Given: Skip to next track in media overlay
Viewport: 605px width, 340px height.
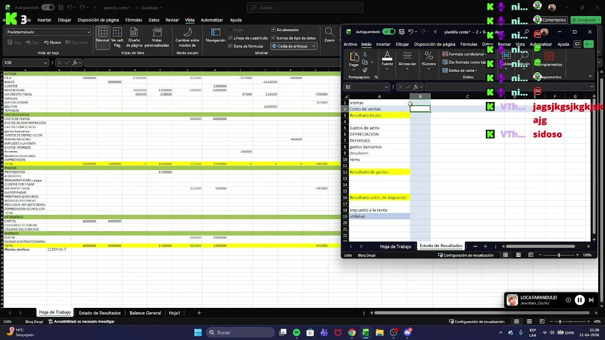Looking at the screenshot, I should [x=591, y=300].
